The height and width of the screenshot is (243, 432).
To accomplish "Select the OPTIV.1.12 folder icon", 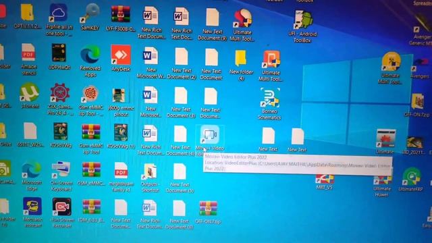I will (x=27, y=12).
